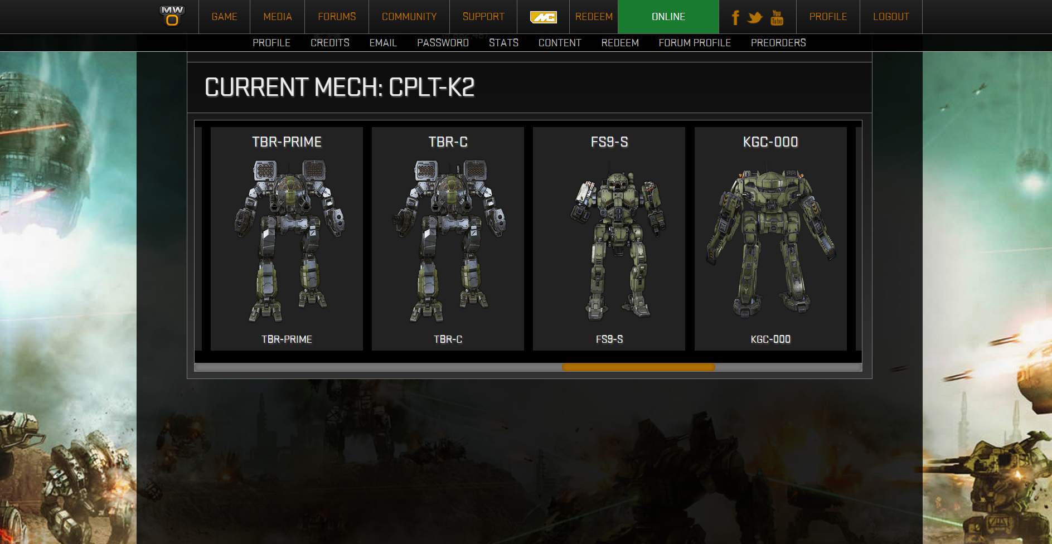Open the GAME menu
The width and height of the screenshot is (1052, 544).
(224, 17)
